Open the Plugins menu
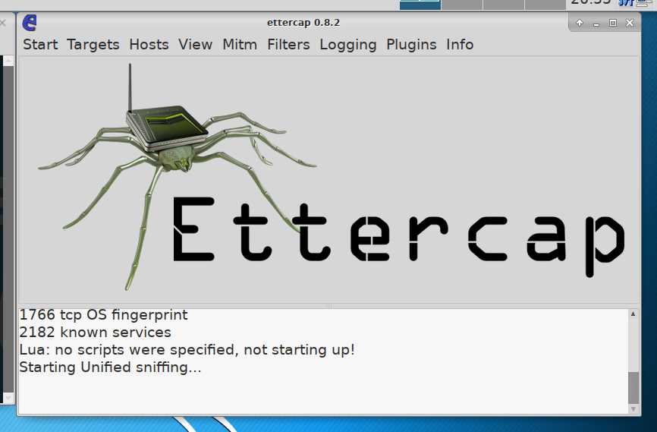 pos(411,45)
